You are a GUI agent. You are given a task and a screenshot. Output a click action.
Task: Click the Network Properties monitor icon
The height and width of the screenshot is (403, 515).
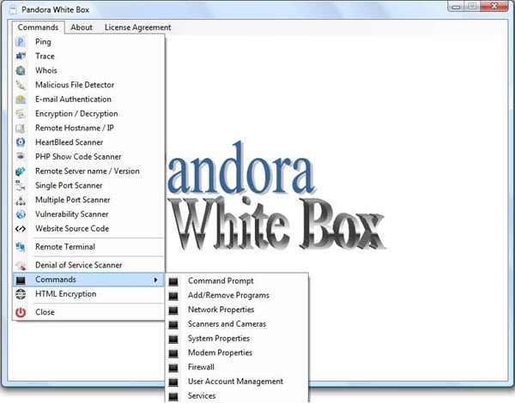pyautogui.click(x=173, y=310)
